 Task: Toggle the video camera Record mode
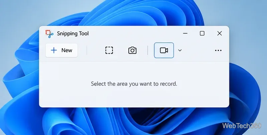(x=164, y=50)
